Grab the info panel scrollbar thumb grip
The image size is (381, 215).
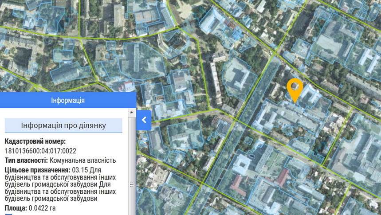[x=131, y=184]
